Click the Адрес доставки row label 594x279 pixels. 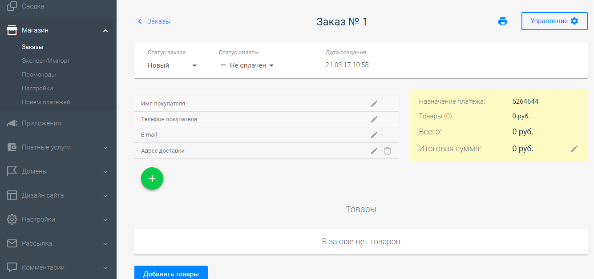click(163, 151)
